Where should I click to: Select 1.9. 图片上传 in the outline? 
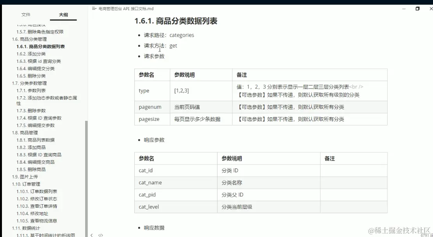(25, 177)
